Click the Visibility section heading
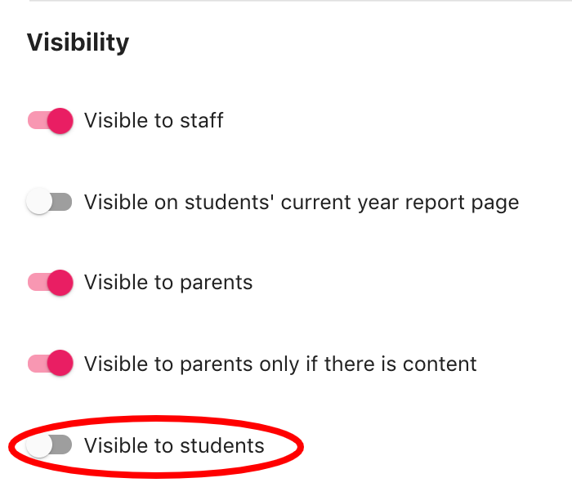The image size is (572, 487). [78, 42]
